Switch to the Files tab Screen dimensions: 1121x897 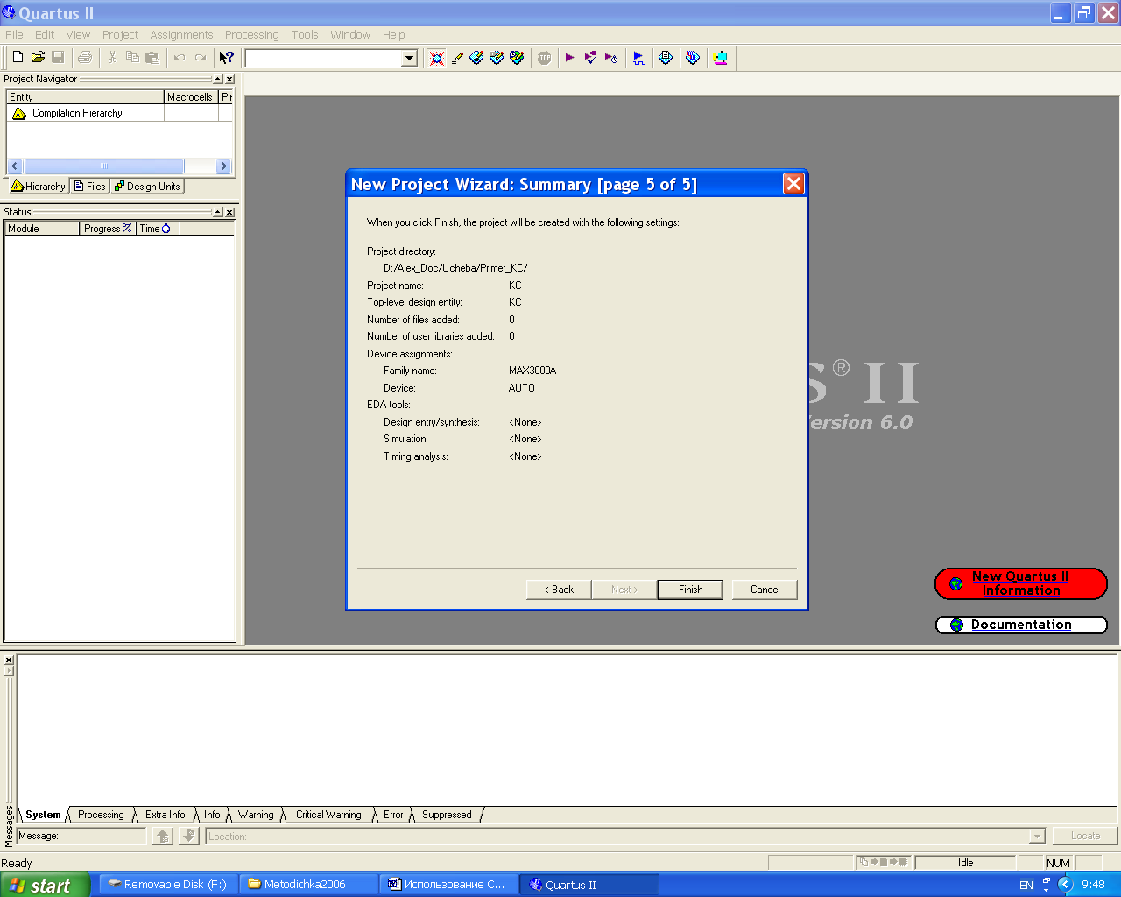[90, 187]
